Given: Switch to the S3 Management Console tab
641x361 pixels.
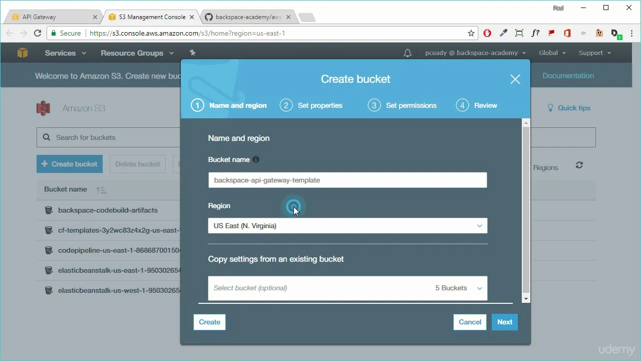Looking at the screenshot, I should (152, 17).
